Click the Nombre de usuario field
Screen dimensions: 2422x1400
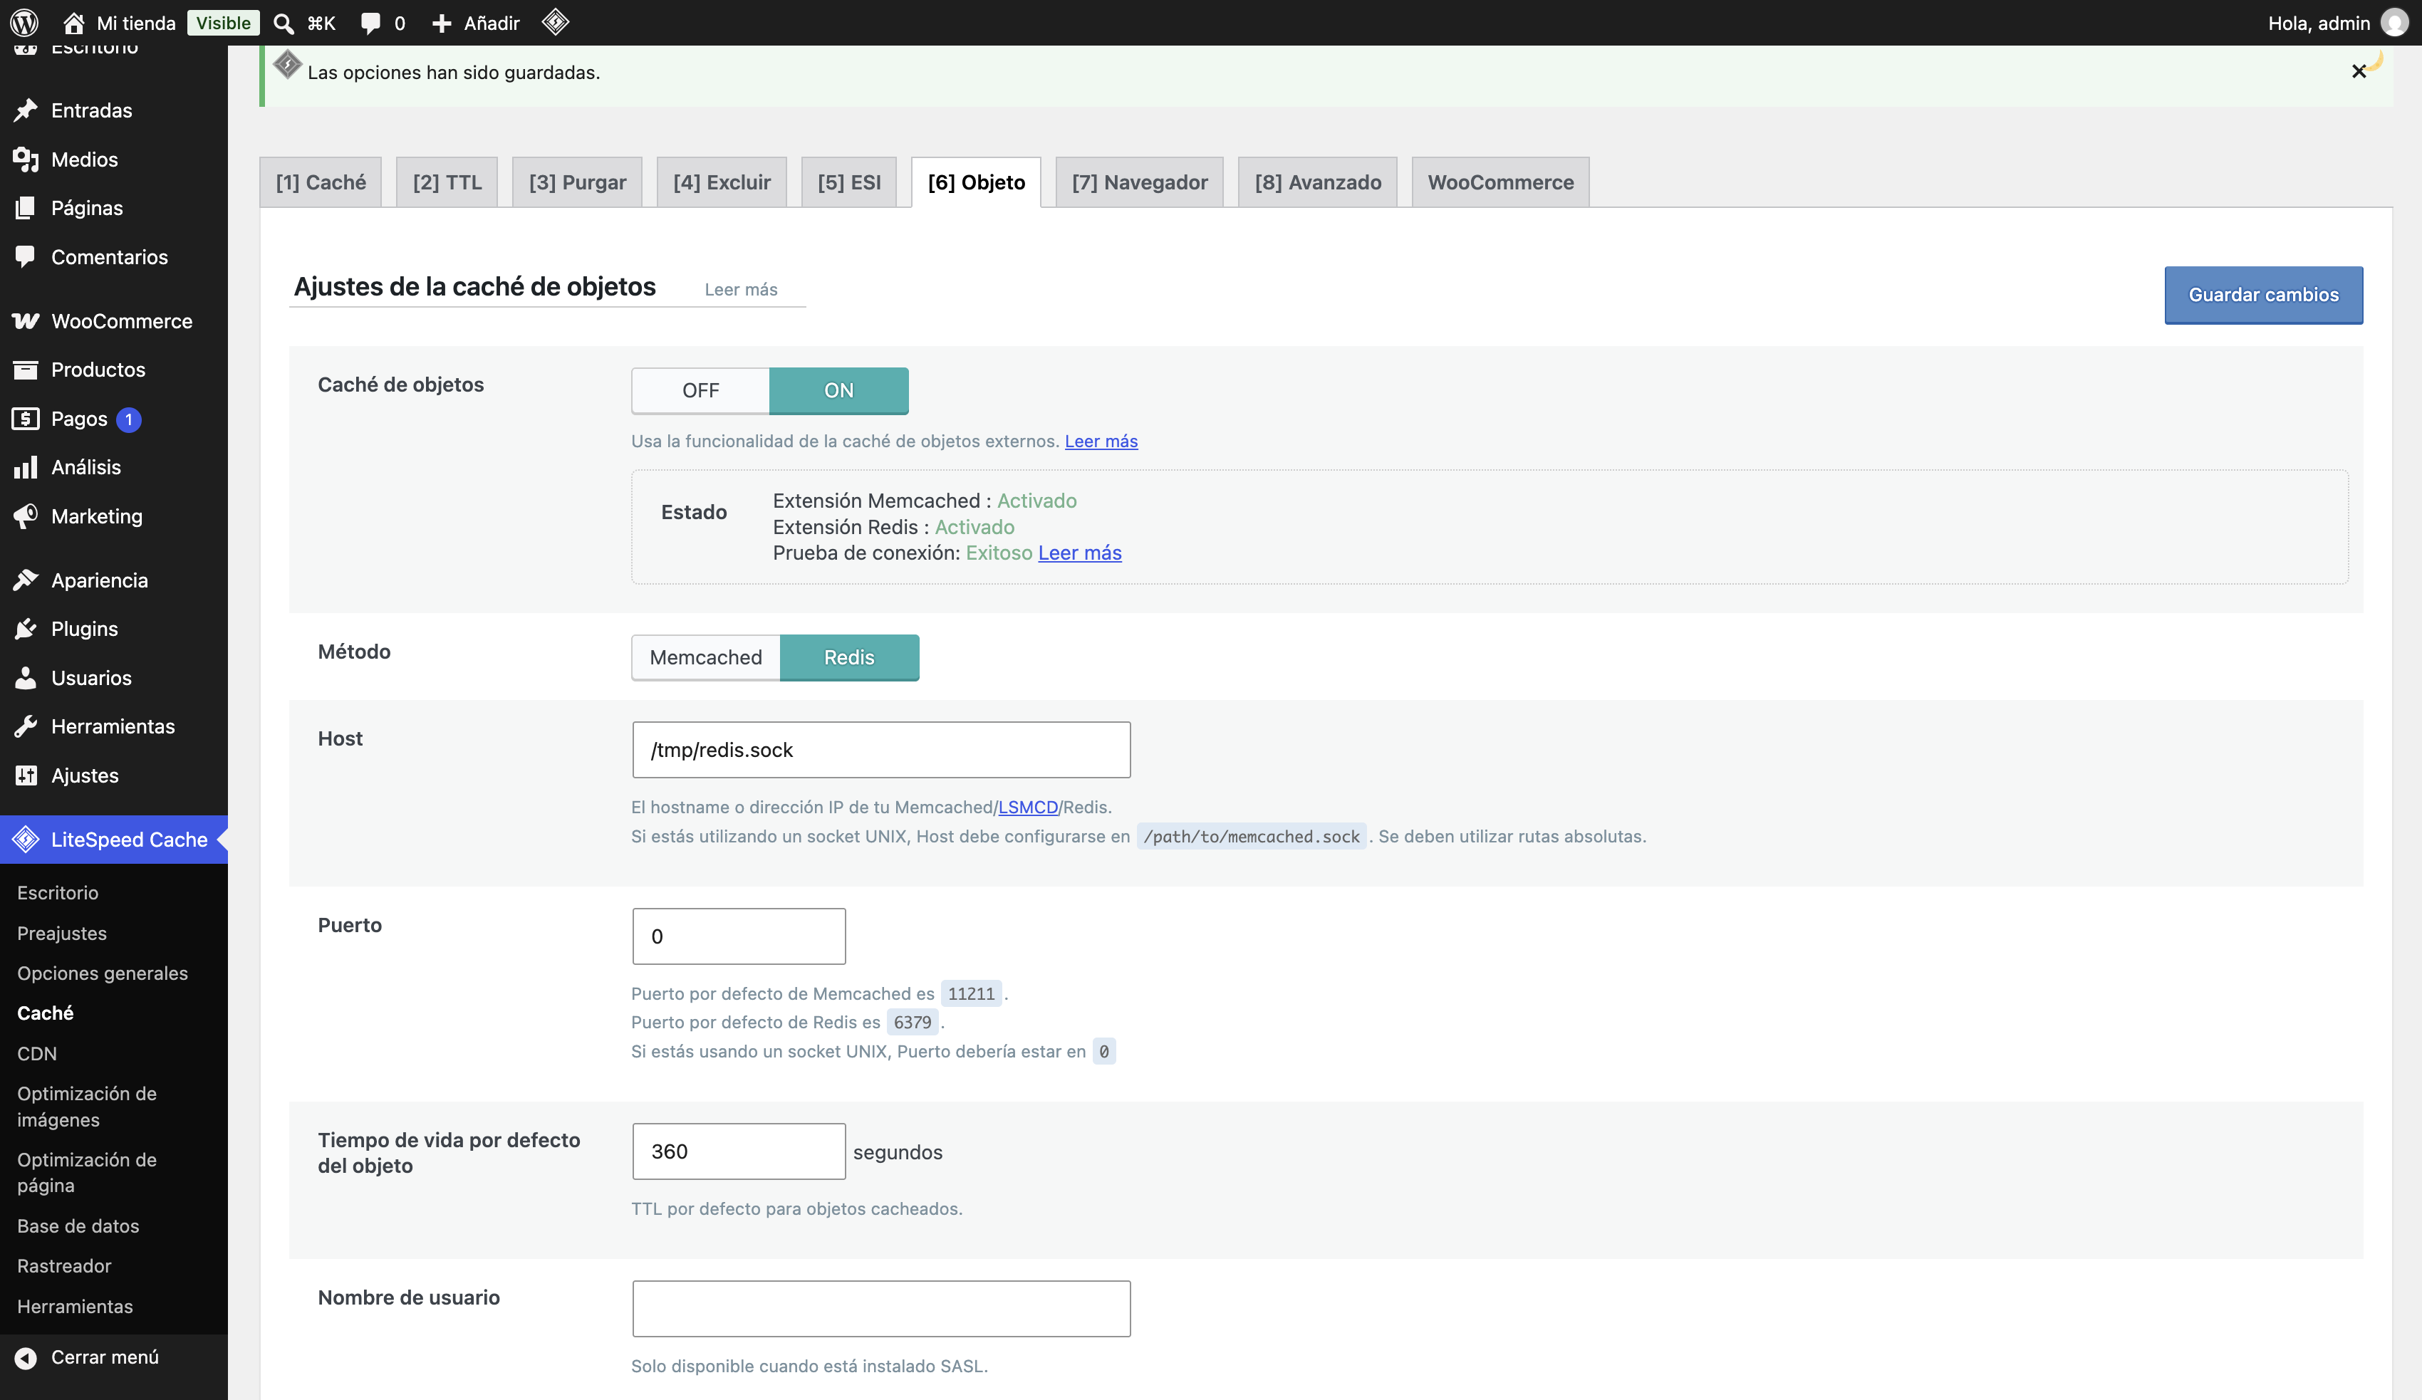pyautogui.click(x=881, y=1309)
